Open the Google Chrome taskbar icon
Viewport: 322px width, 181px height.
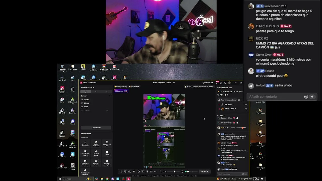pyautogui.click(x=107, y=179)
